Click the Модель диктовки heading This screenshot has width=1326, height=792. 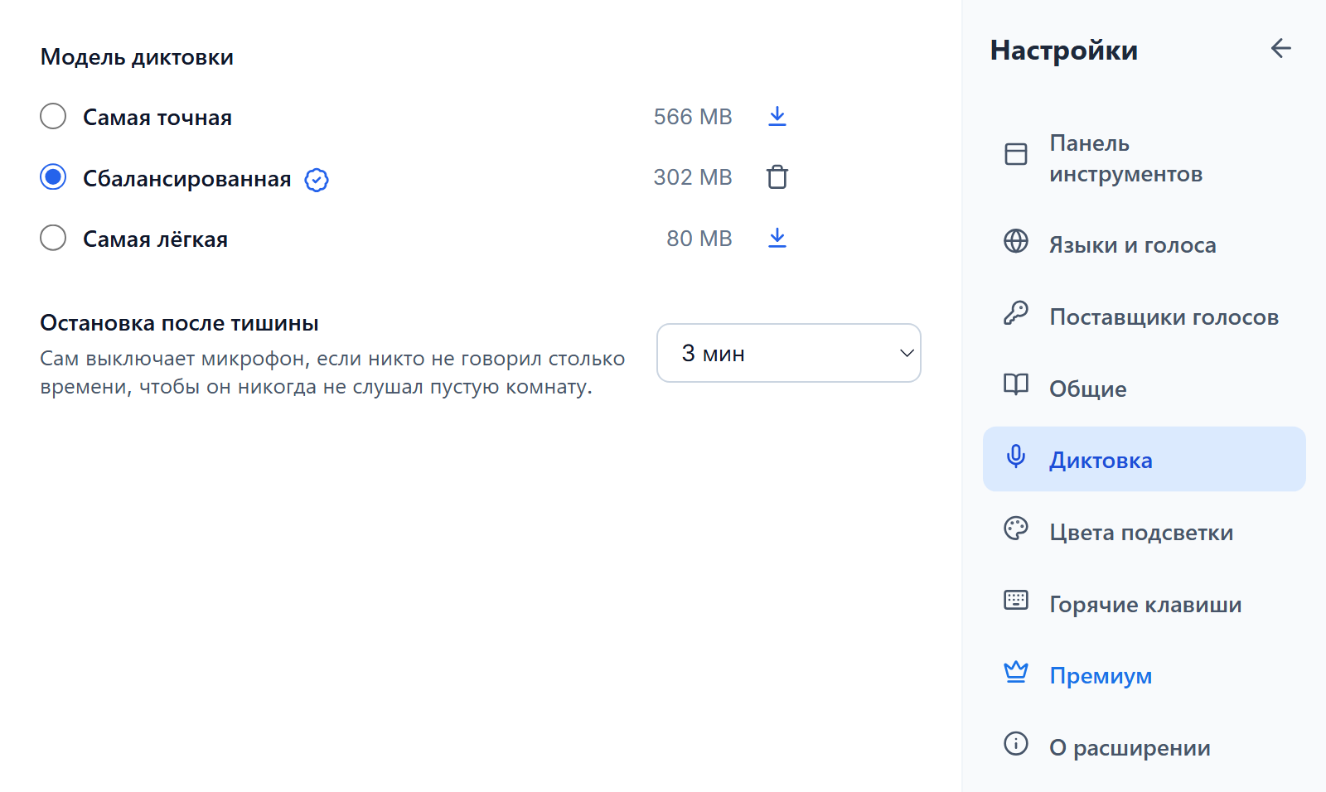(137, 57)
